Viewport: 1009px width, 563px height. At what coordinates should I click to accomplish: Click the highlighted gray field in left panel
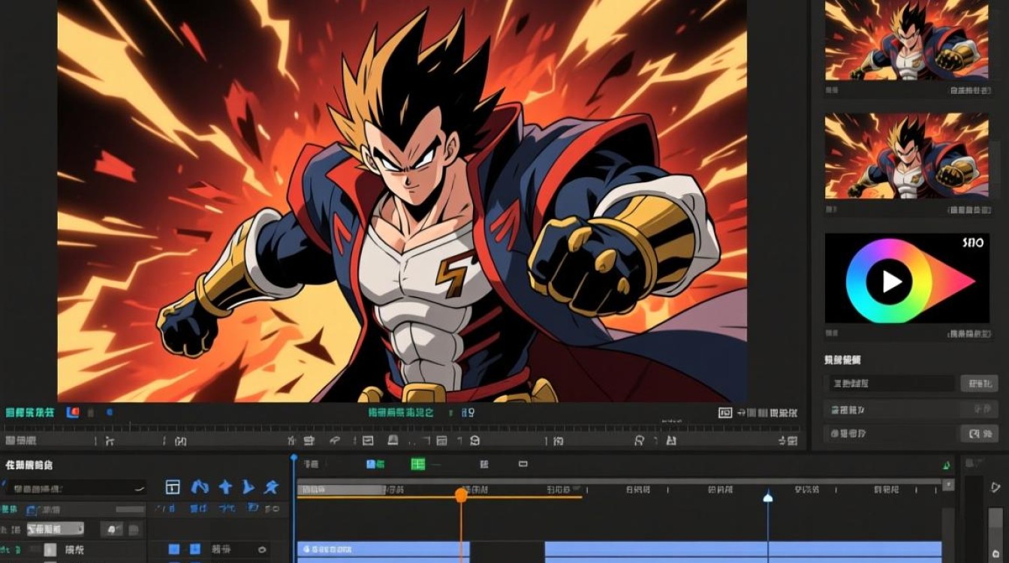(56, 530)
